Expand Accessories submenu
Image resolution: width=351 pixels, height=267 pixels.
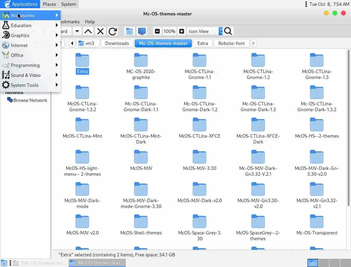(31, 15)
